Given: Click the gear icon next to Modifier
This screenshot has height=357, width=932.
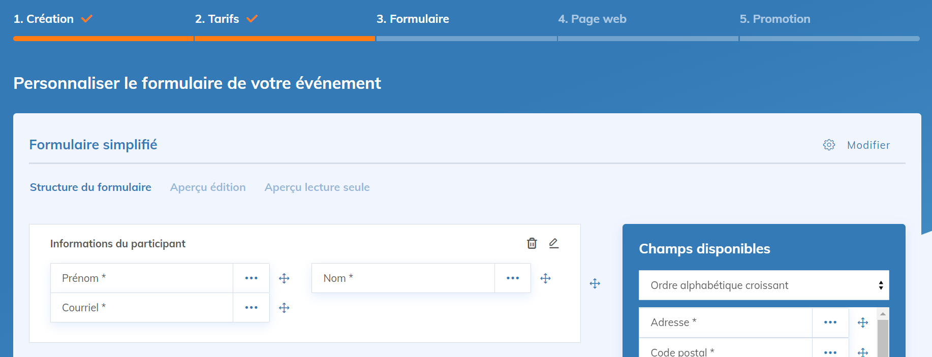Looking at the screenshot, I should tap(829, 145).
